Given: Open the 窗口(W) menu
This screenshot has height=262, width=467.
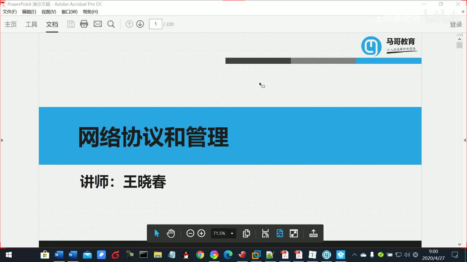Looking at the screenshot, I should (69, 12).
